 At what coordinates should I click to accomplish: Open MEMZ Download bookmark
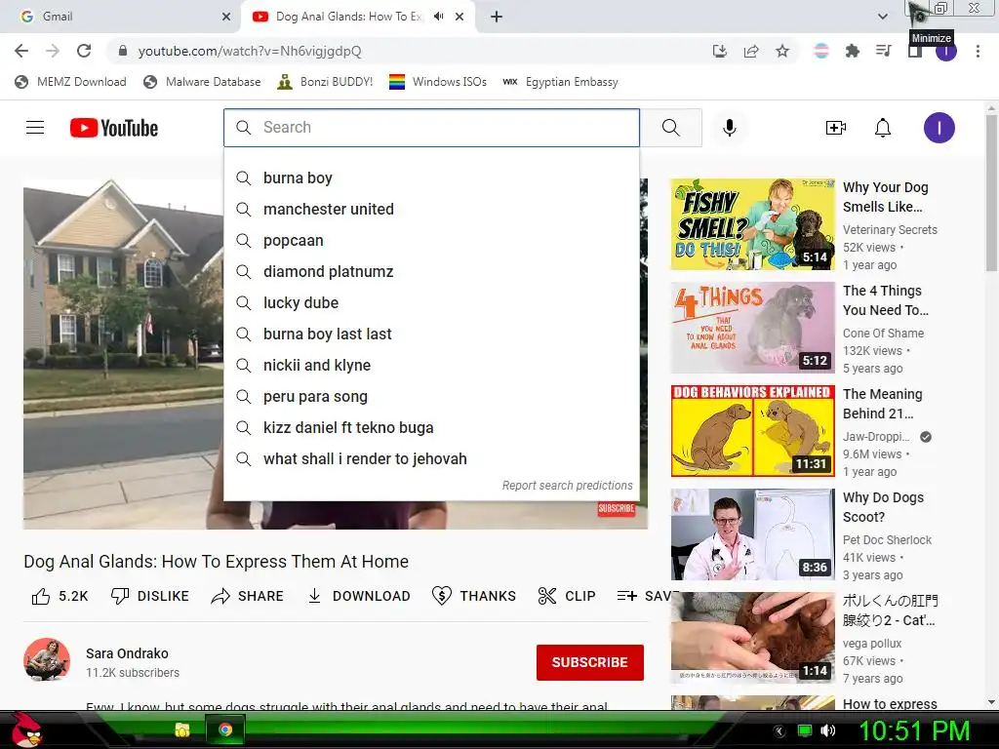tap(70, 82)
